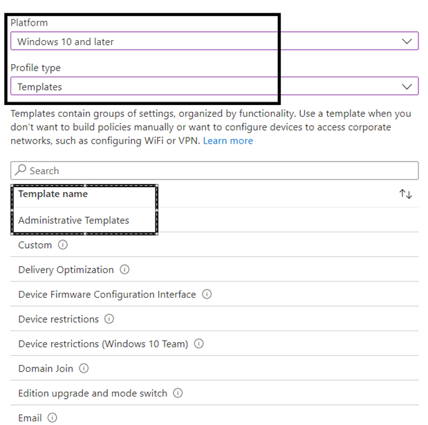Choose the Domain Join template

click(45, 368)
